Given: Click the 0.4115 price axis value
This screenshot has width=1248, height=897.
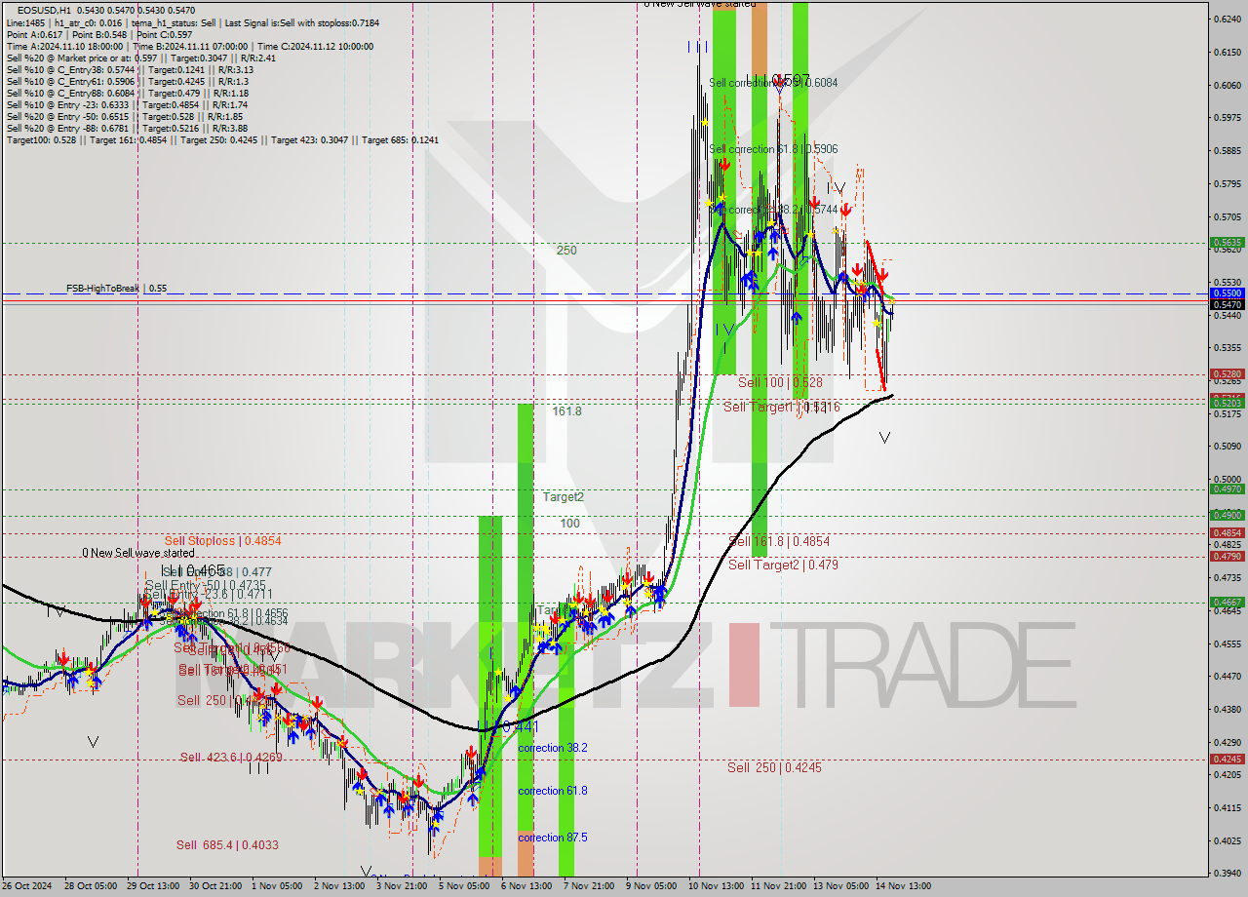Looking at the screenshot, I should point(1227,807).
